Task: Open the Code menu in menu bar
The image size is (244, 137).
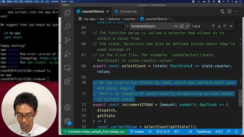Action: (x=9, y=2)
